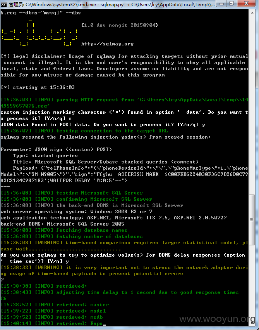Click the 'testing connection to the target URL' line
Image resolution: width=259 pixels, height=330 pixels.
click(84, 131)
